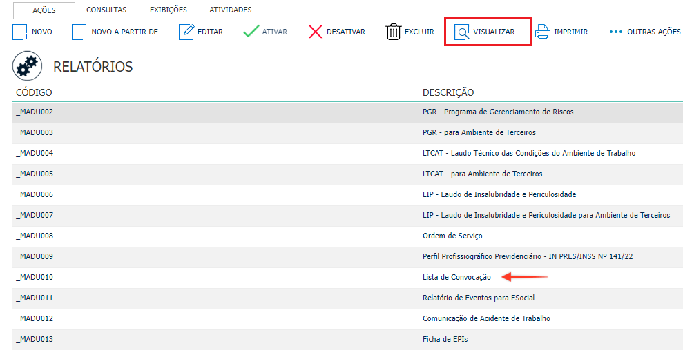The image size is (683, 350).
Task: Select the Lista de Convocação row
Action: (x=347, y=278)
